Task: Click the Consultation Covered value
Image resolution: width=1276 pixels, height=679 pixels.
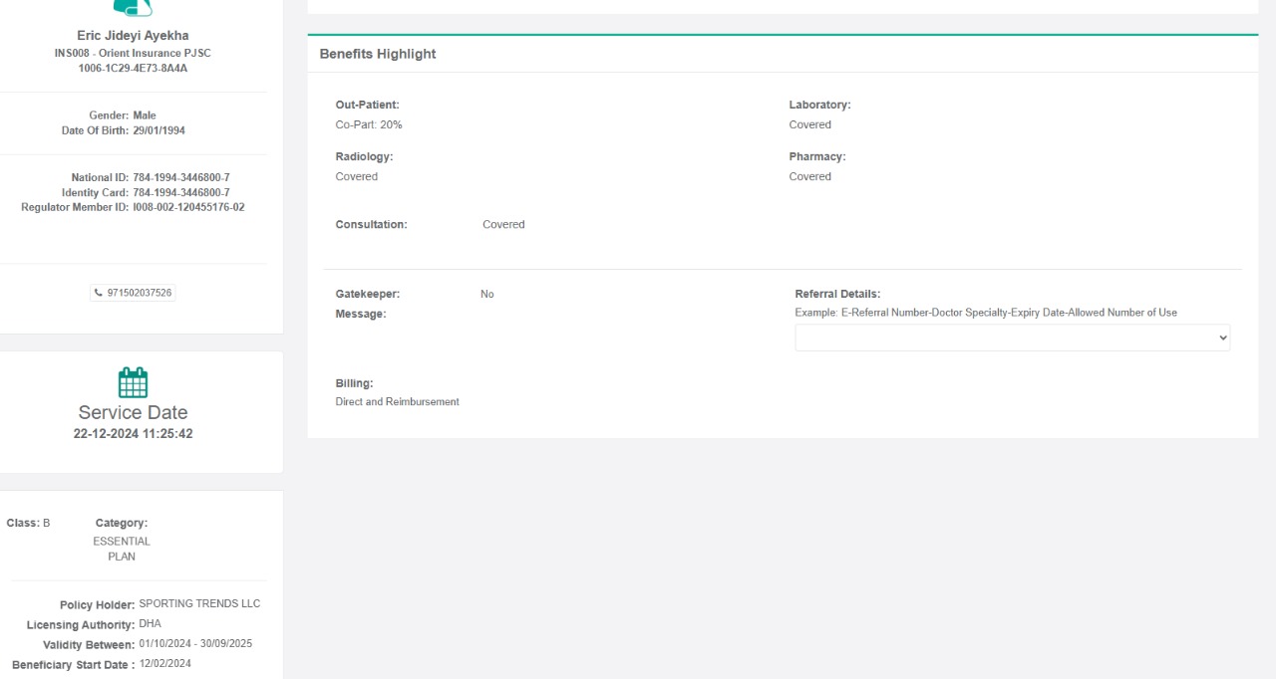Action: point(503,224)
